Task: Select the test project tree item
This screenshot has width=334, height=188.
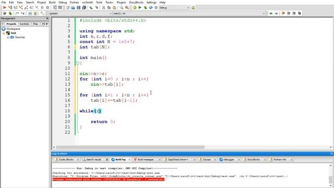Action: click(14, 33)
